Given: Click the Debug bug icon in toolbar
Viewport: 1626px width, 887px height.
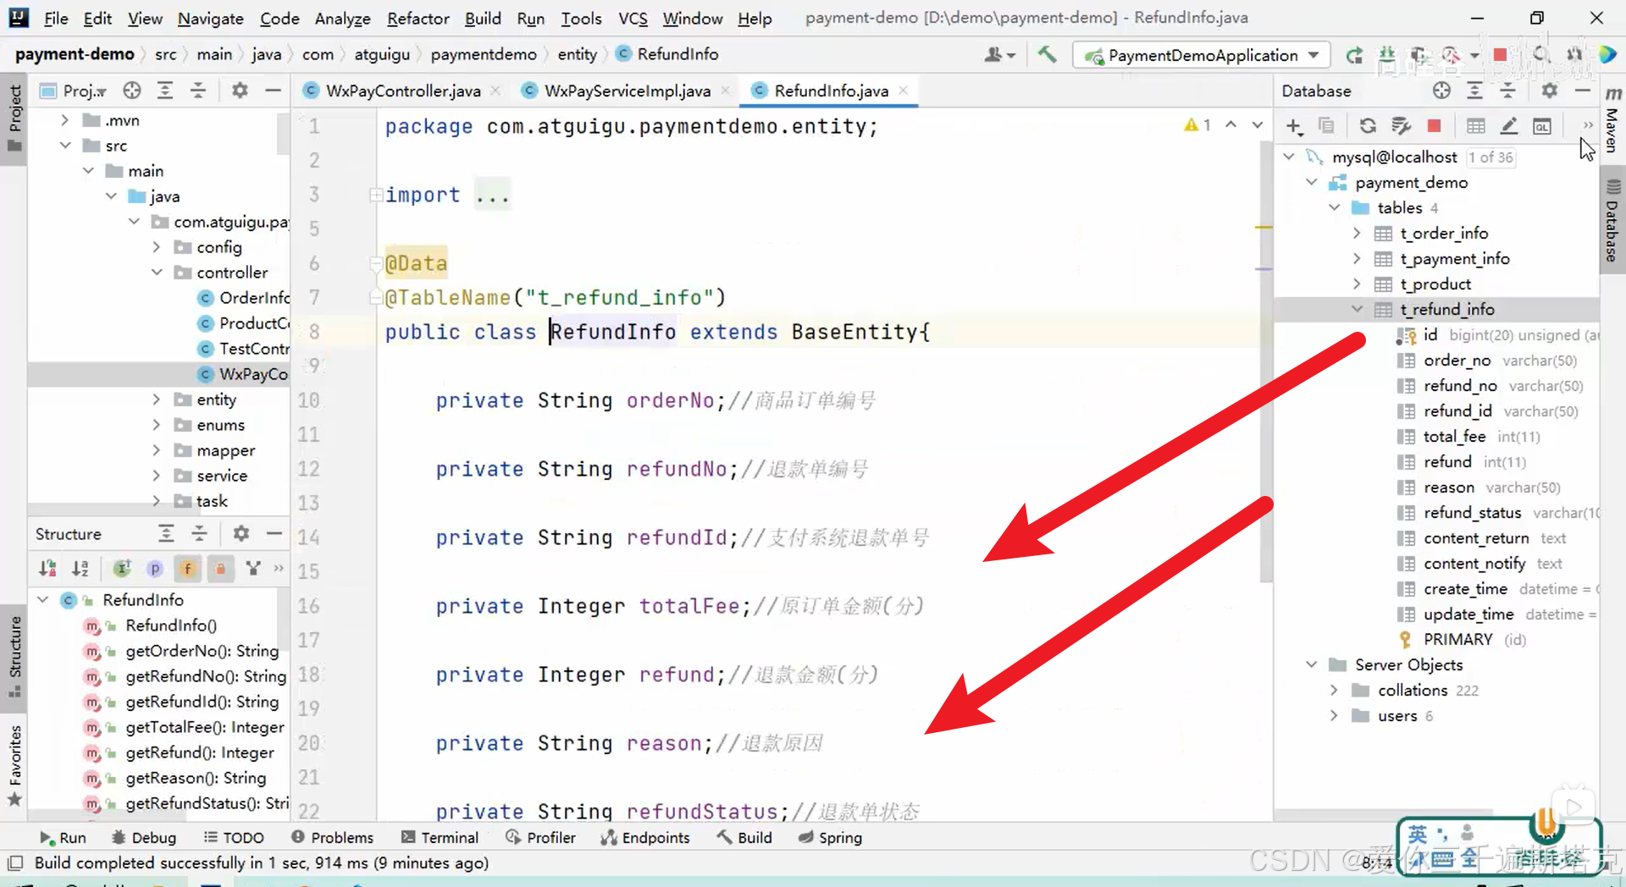Looking at the screenshot, I should (1386, 55).
